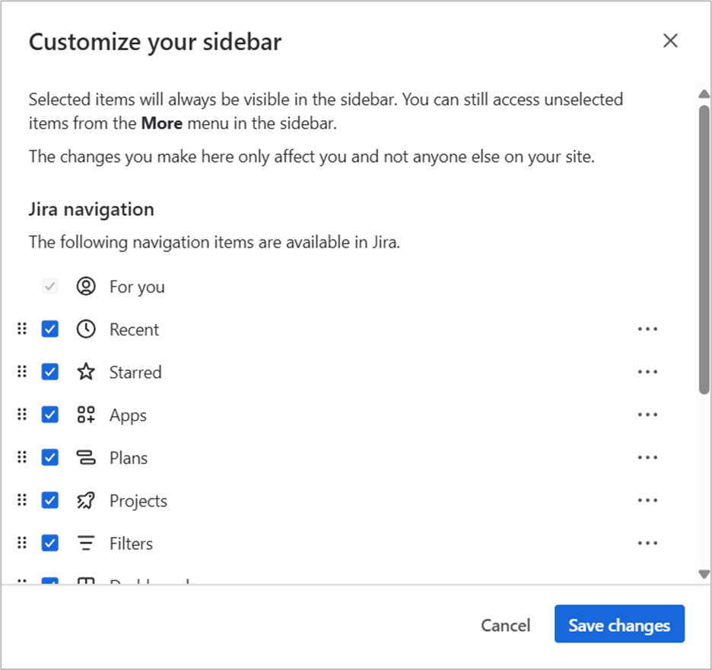Click the Recent label text
The image size is (712, 670).
134,329
